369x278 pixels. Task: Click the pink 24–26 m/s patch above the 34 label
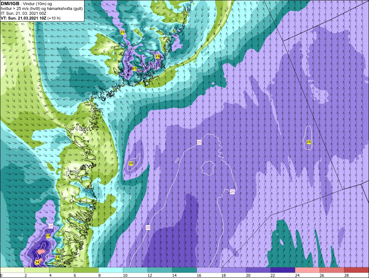(41, 252)
